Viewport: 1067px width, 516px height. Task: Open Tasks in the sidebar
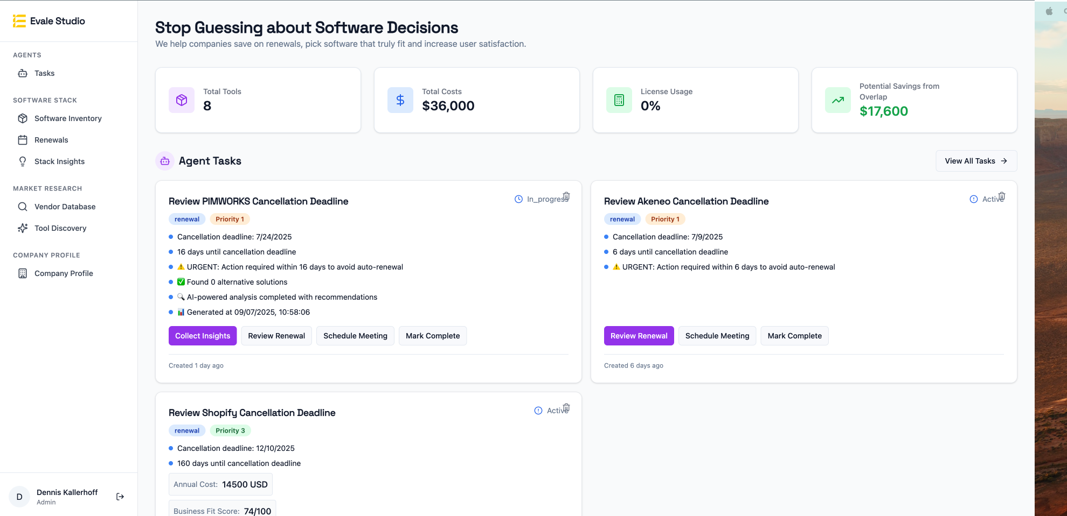tap(44, 73)
